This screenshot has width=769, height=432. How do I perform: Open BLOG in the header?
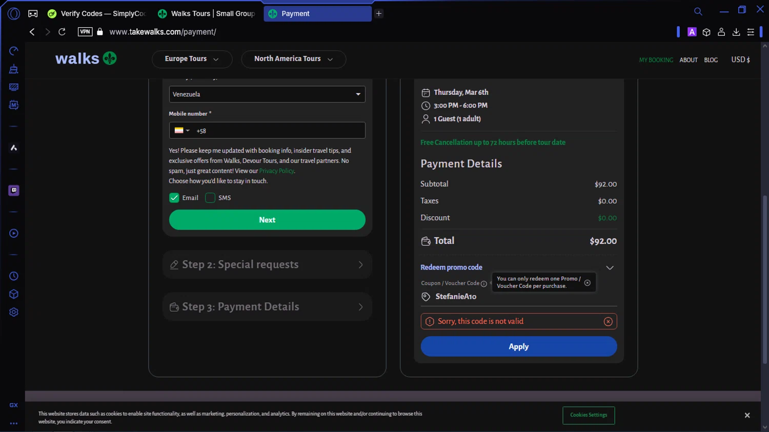tap(711, 60)
